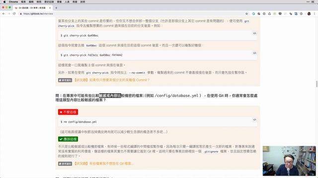Copy the 'git cherry-pick 6a498ec' code block icon

(254, 33)
